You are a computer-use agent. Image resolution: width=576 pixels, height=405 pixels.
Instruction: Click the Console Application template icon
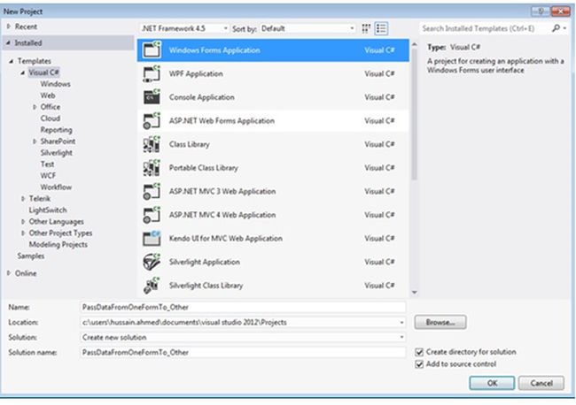152,97
